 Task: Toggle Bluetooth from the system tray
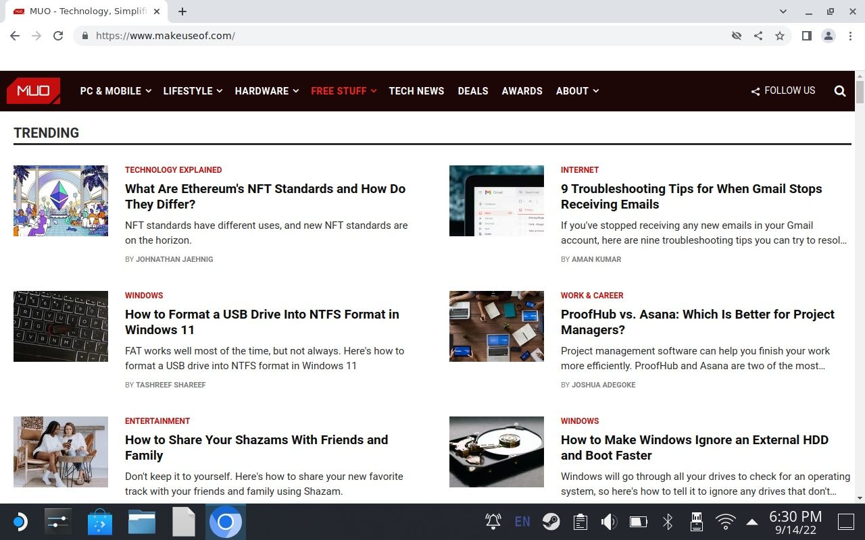pyautogui.click(x=667, y=521)
